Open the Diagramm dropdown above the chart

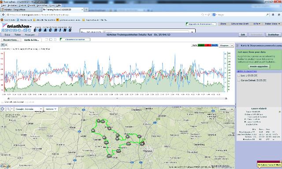226,46
